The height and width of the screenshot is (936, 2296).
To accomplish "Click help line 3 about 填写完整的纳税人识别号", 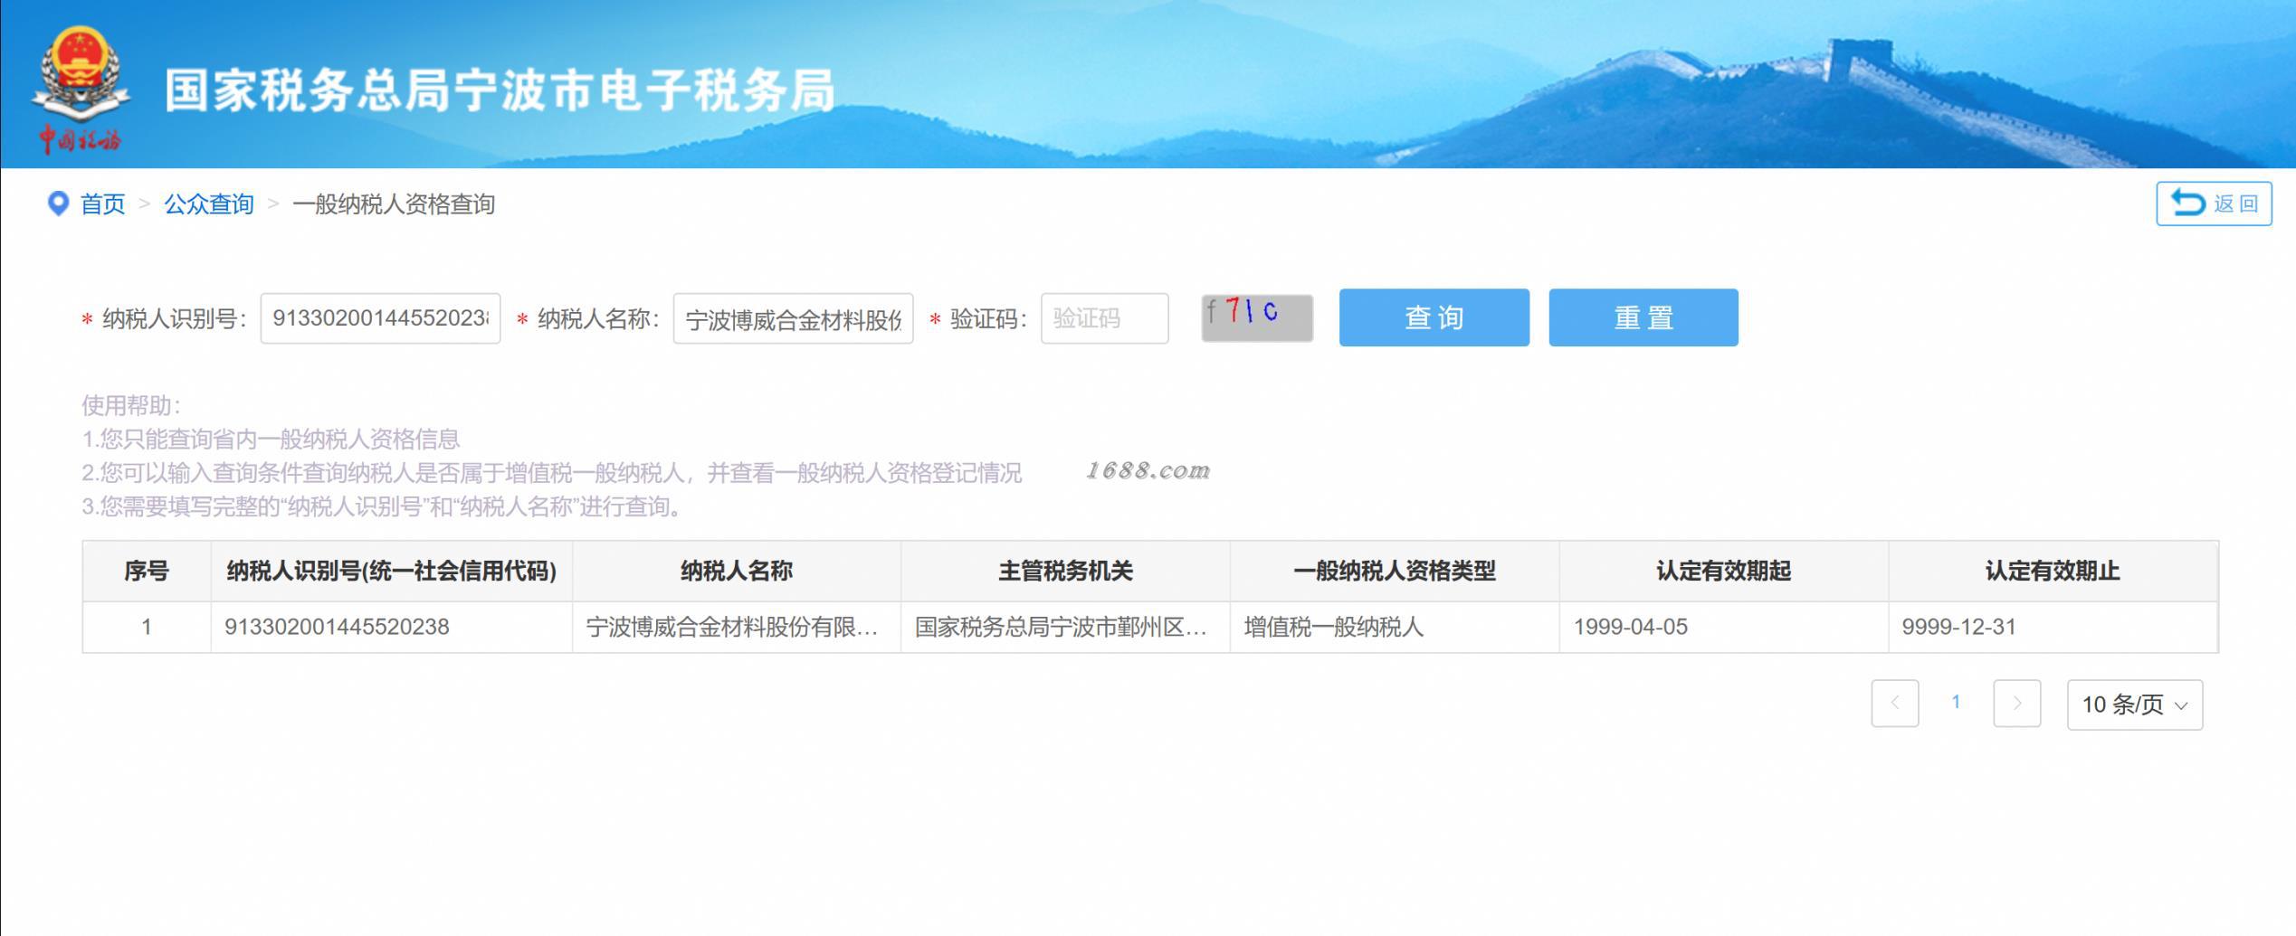I will pyautogui.click(x=382, y=506).
